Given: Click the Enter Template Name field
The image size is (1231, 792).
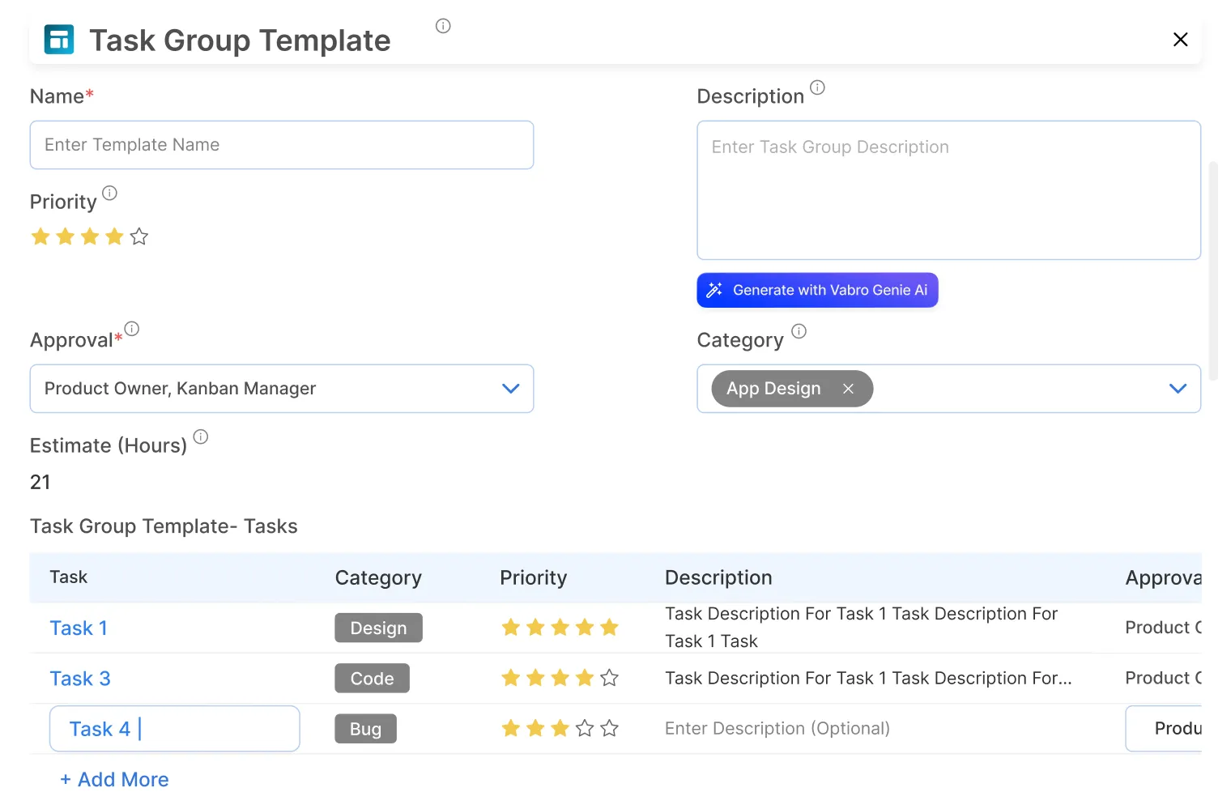Looking at the screenshot, I should pyautogui.click(x=281, y=145).
